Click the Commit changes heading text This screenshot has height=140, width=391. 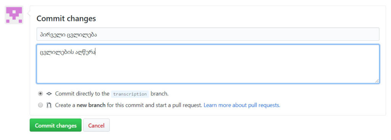click(x=66, y=19)
